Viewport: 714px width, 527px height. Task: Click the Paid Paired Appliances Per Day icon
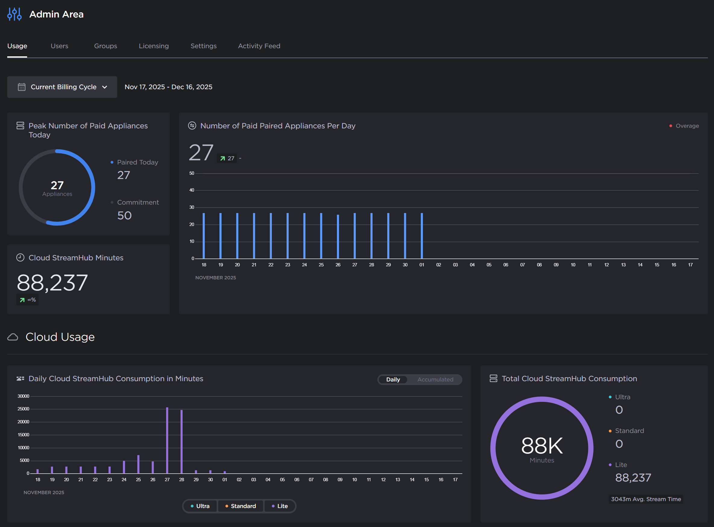click(192, 126)
